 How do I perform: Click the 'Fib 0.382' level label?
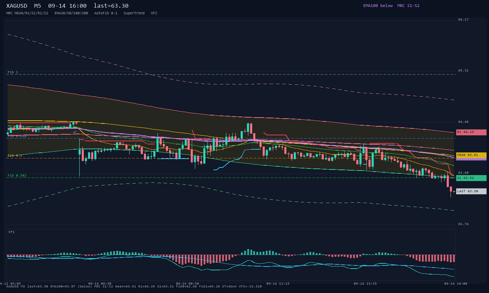17,175
